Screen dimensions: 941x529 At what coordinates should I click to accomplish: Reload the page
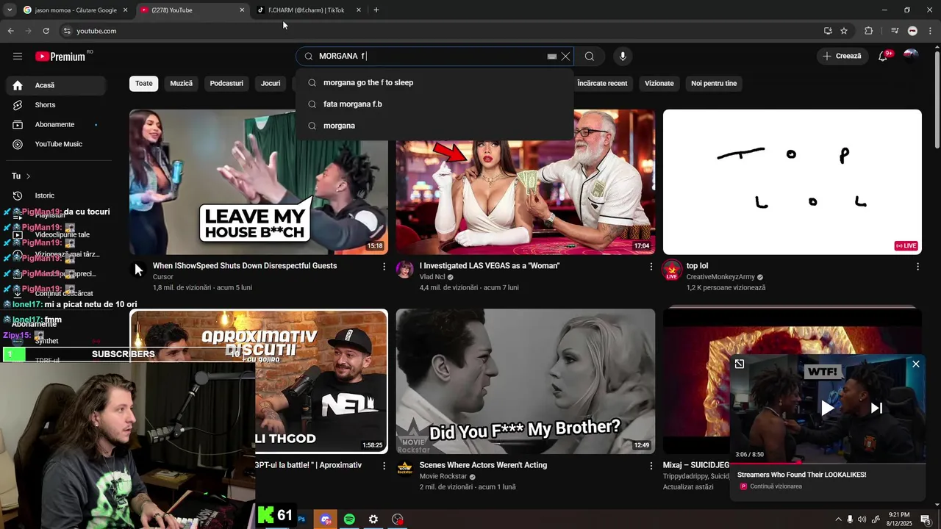point(46,31)
